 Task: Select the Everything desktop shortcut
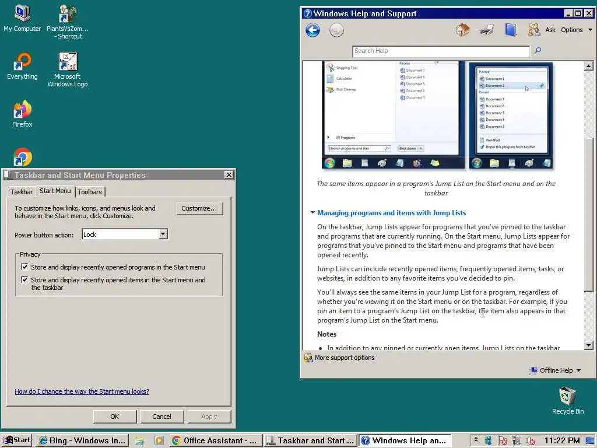[x=22, y=66]
